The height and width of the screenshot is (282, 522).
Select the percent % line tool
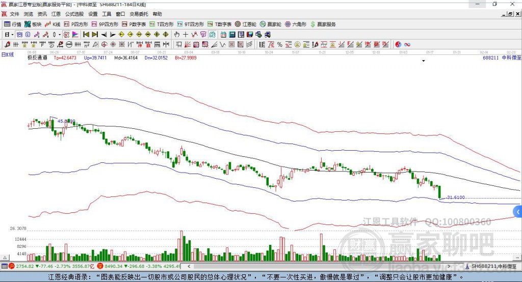pos(280,45)
